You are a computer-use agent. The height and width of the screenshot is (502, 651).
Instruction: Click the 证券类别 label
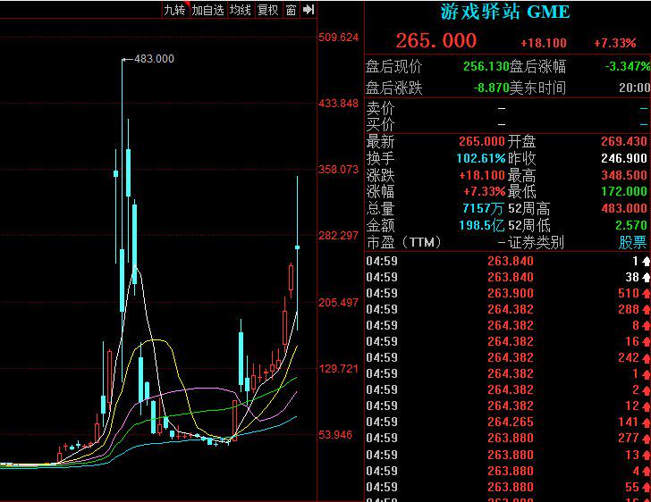[x=536, y=242]
